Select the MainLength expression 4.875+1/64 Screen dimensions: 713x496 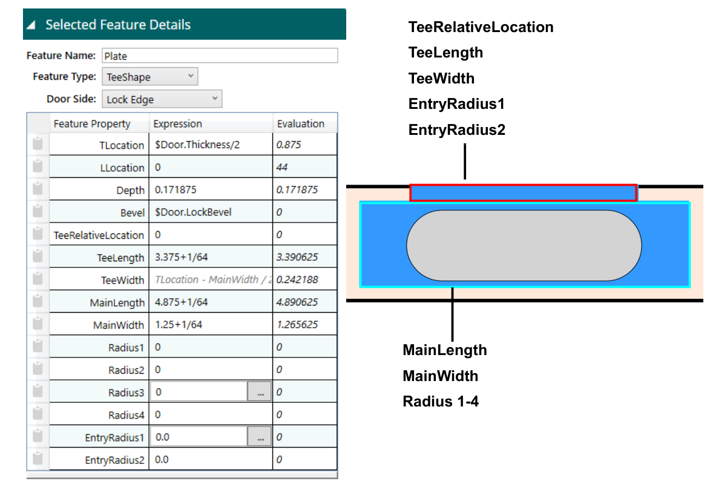pos(182,302)
